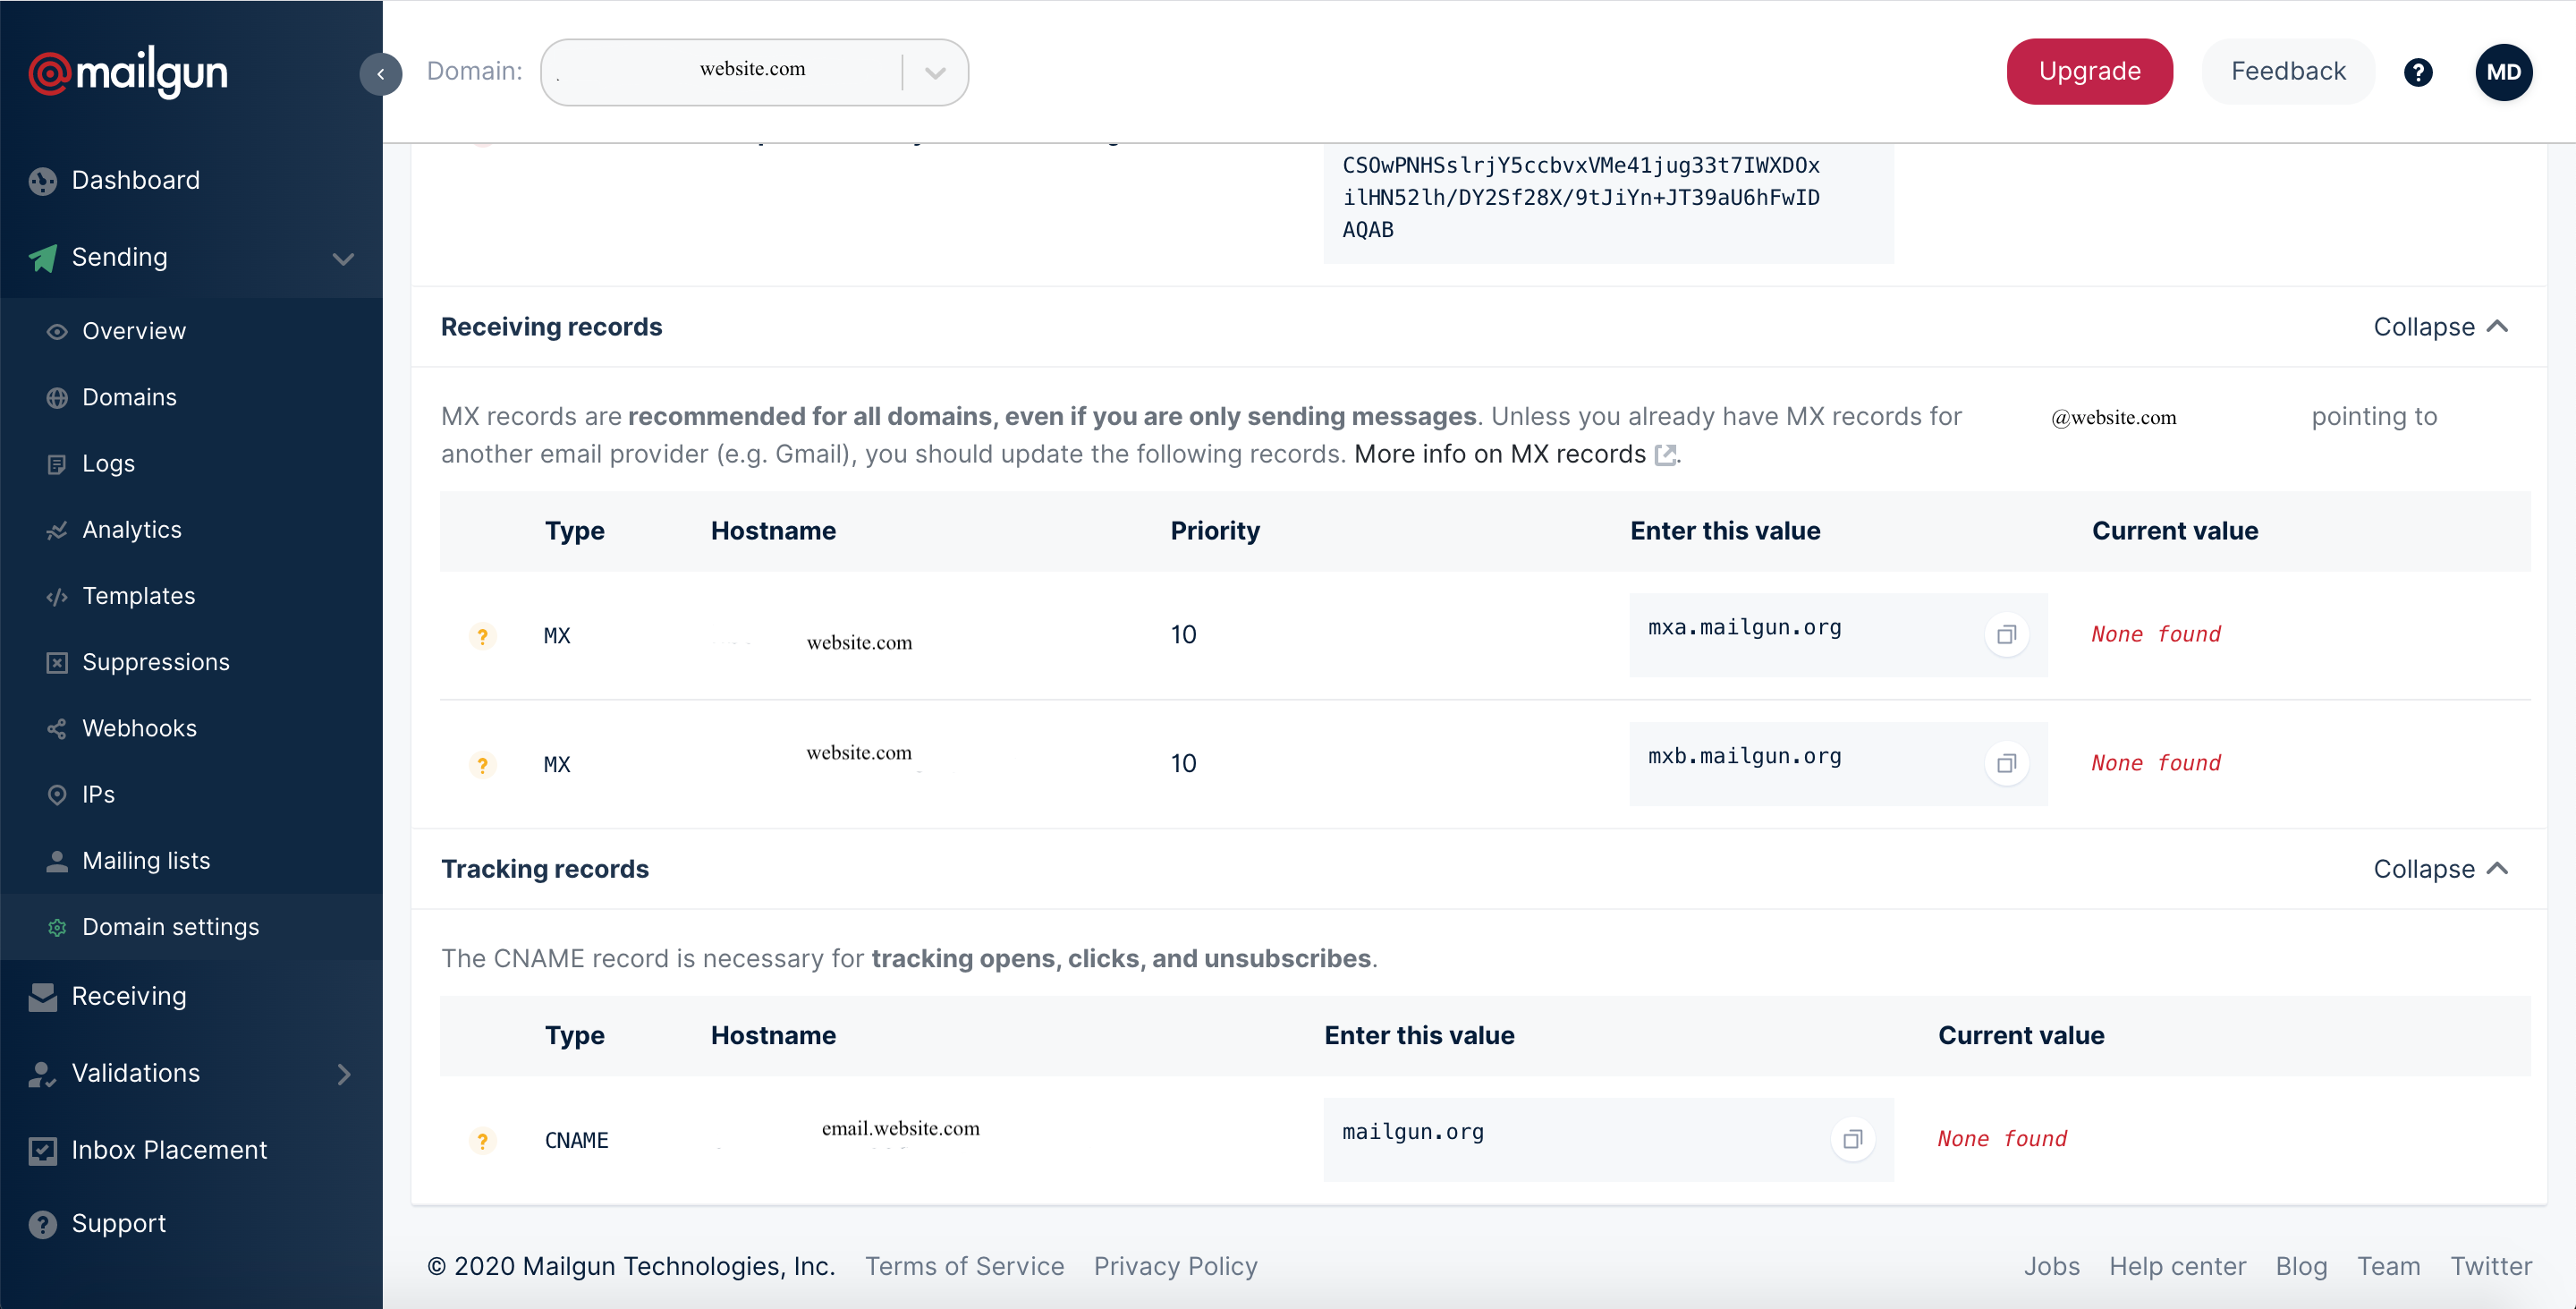
Task: Click the Support question icon in sidebar
Action: coord(42,1224)
